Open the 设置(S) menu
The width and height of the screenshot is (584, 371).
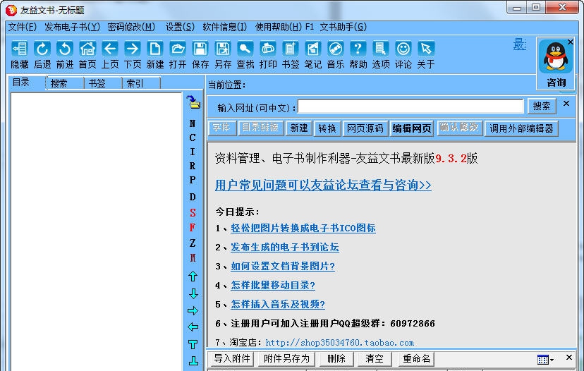(180, 27)
